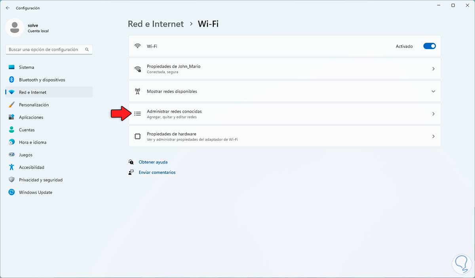475x278 pixels.
Task: Click the Red e Internet wifi icon
Action: tap(11, 92)
